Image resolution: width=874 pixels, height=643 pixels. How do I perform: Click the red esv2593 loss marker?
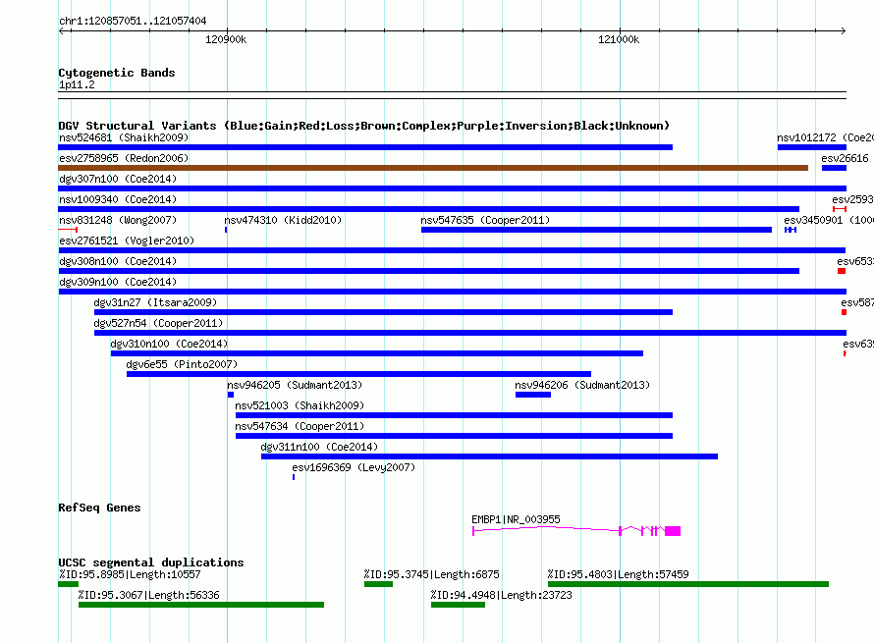(840, 209)
